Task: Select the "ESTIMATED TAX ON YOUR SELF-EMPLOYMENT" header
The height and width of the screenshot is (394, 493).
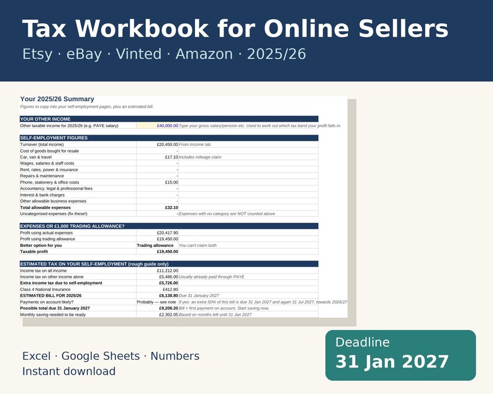Action: point(169,264)
